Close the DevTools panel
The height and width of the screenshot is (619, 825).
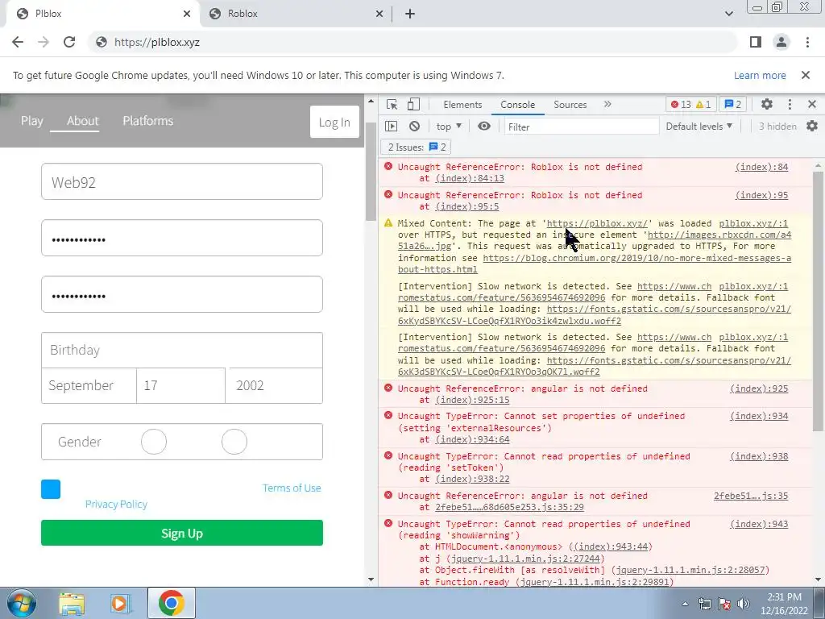pos(812,104)
